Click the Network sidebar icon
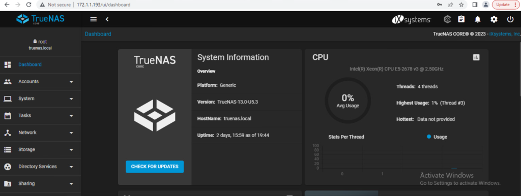 [x=8, y=133]
